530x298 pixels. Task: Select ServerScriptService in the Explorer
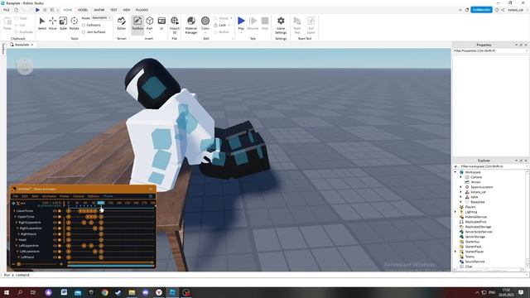tap(479, 232)
